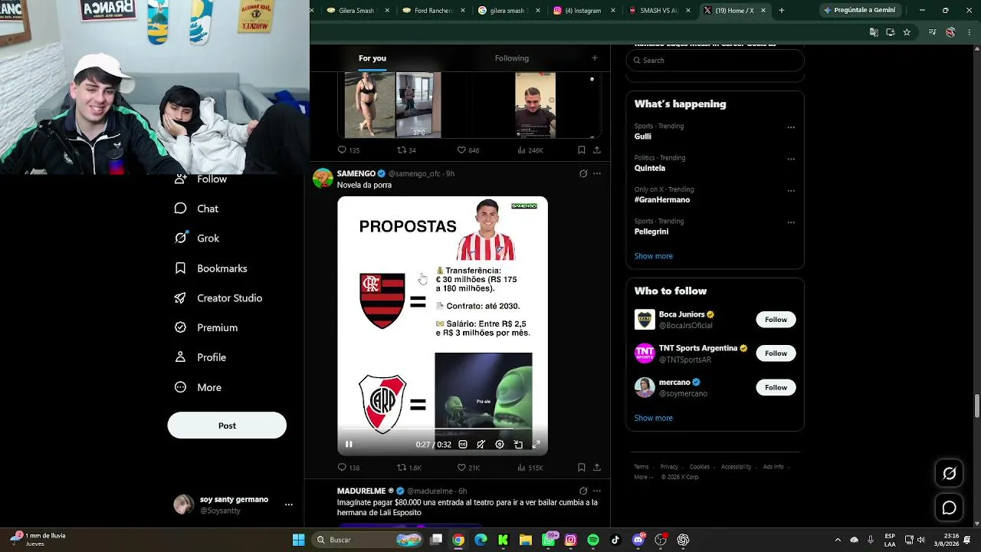Viewport: 981px width, 552px height.
Task: Translate this page icon in Chrome toolbar
Action: tap(874, 32)
